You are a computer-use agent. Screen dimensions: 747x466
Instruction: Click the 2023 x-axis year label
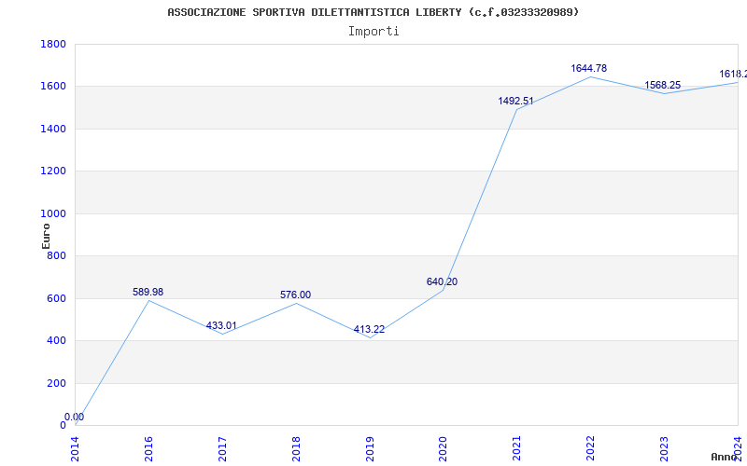coord(664,449)
